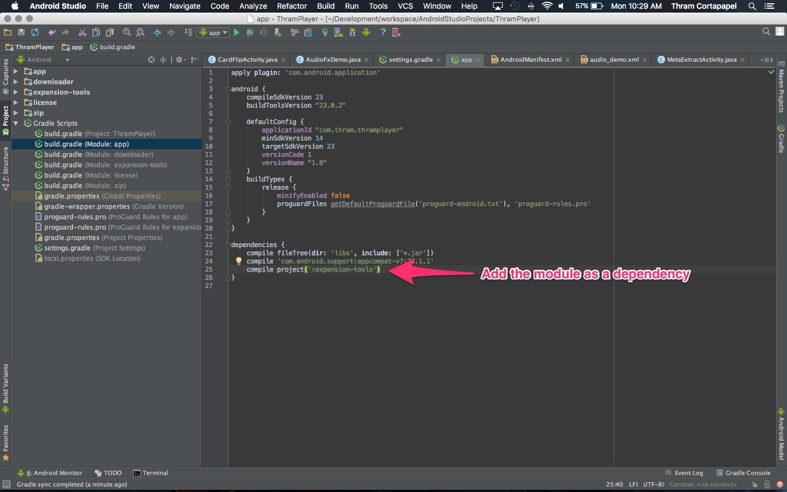Click the Synchronize refresh icon
This screenshot has width=787, height=492.
(35, 32)
